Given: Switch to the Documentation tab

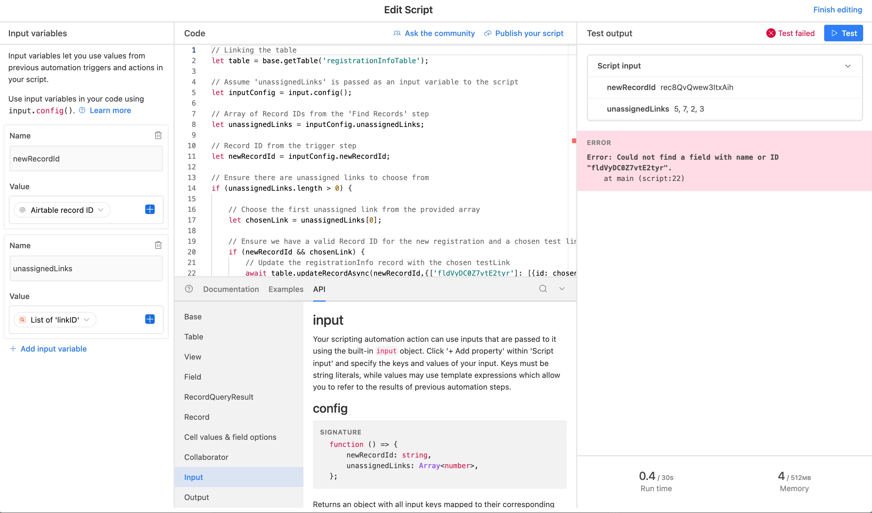Looking at the screenshot, I should click(x=231, y=289).
